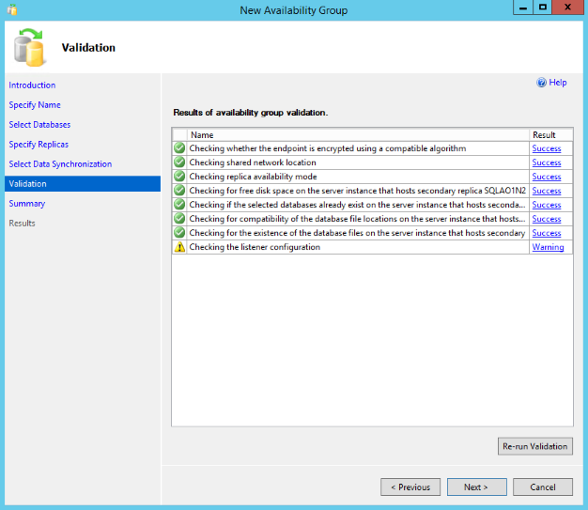Select 'Checking for the existence of the database files' text
The height and width of the screenshot is (510, 588).
[357, 233]
